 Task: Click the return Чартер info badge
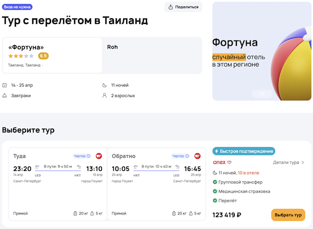click(180, 156)
